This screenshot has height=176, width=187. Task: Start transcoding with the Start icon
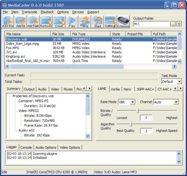tap(98, 22)
